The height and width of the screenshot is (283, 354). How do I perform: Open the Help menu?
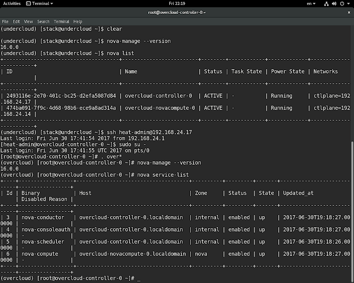point(77,22)
